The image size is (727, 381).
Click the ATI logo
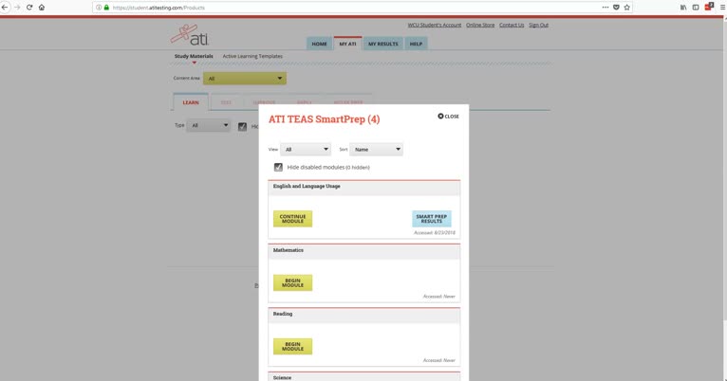190,35
